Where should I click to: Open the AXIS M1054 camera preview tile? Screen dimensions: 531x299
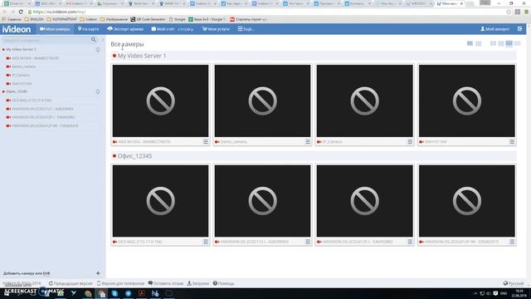pyautogui.click(x=160, y=100)
